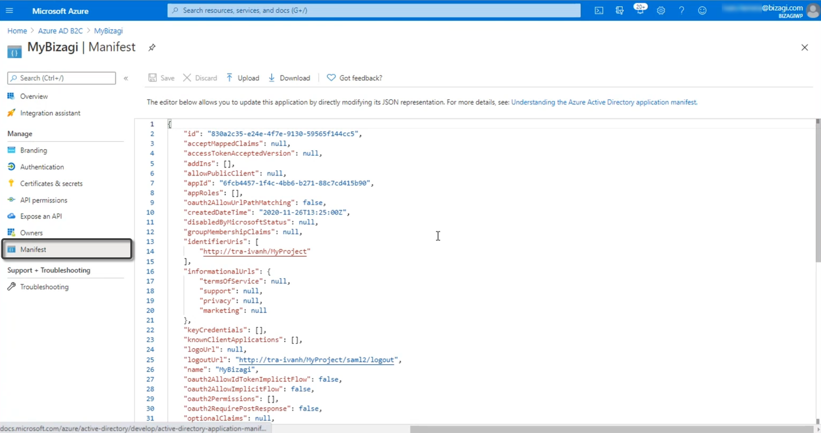This screenshot has width=821, height=433.
Task: Show notifications bell with 20+ badge
Action: point(640,10)
